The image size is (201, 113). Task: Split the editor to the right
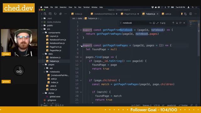(x=191, y=14)
